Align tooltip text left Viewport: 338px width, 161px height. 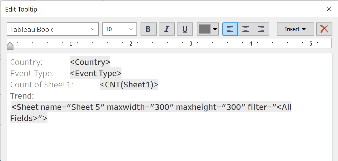[x=230, y=29]
